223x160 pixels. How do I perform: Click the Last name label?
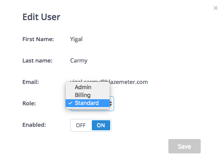[x=37, y=61]
